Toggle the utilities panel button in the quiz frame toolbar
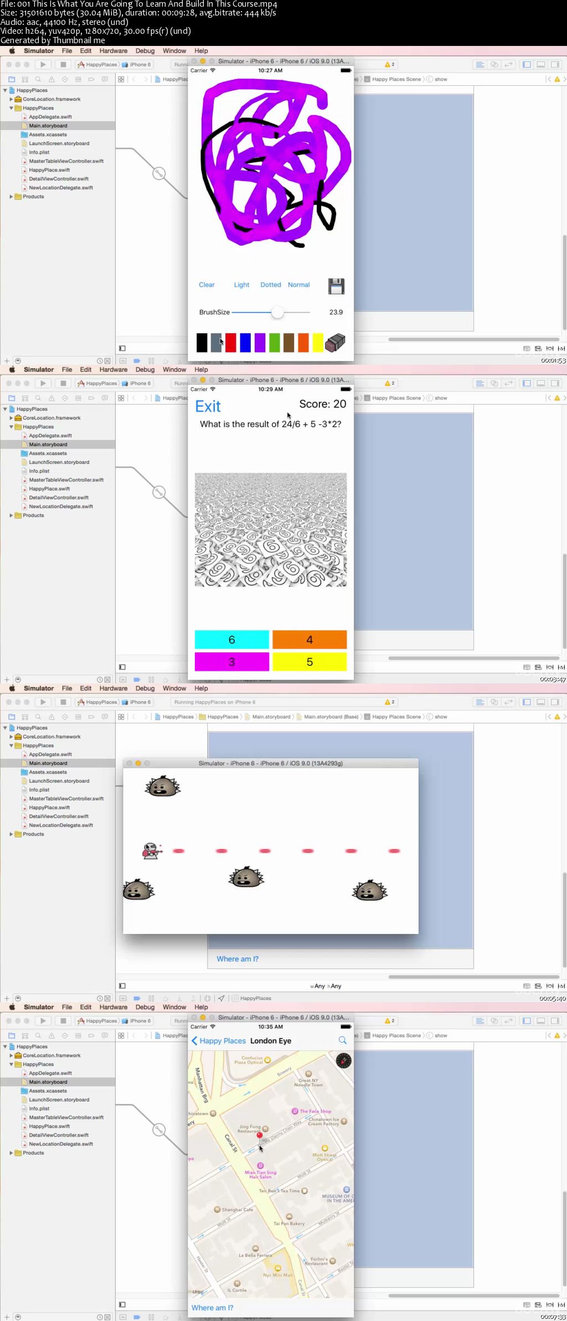The image size is (567, 1321). click(x=555, y=384)
